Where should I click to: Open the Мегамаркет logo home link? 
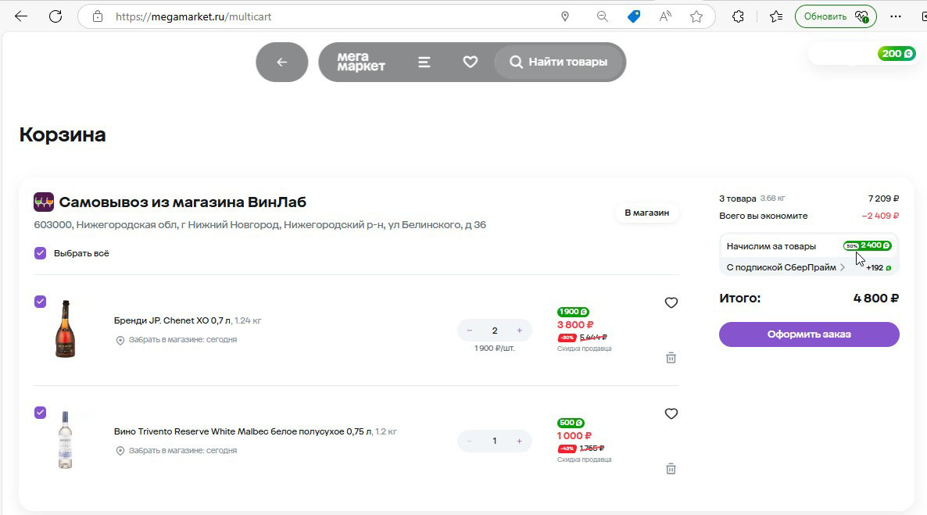[x=360, y=62]
